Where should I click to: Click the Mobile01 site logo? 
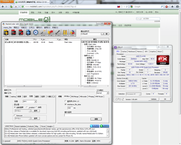point(35,19)
